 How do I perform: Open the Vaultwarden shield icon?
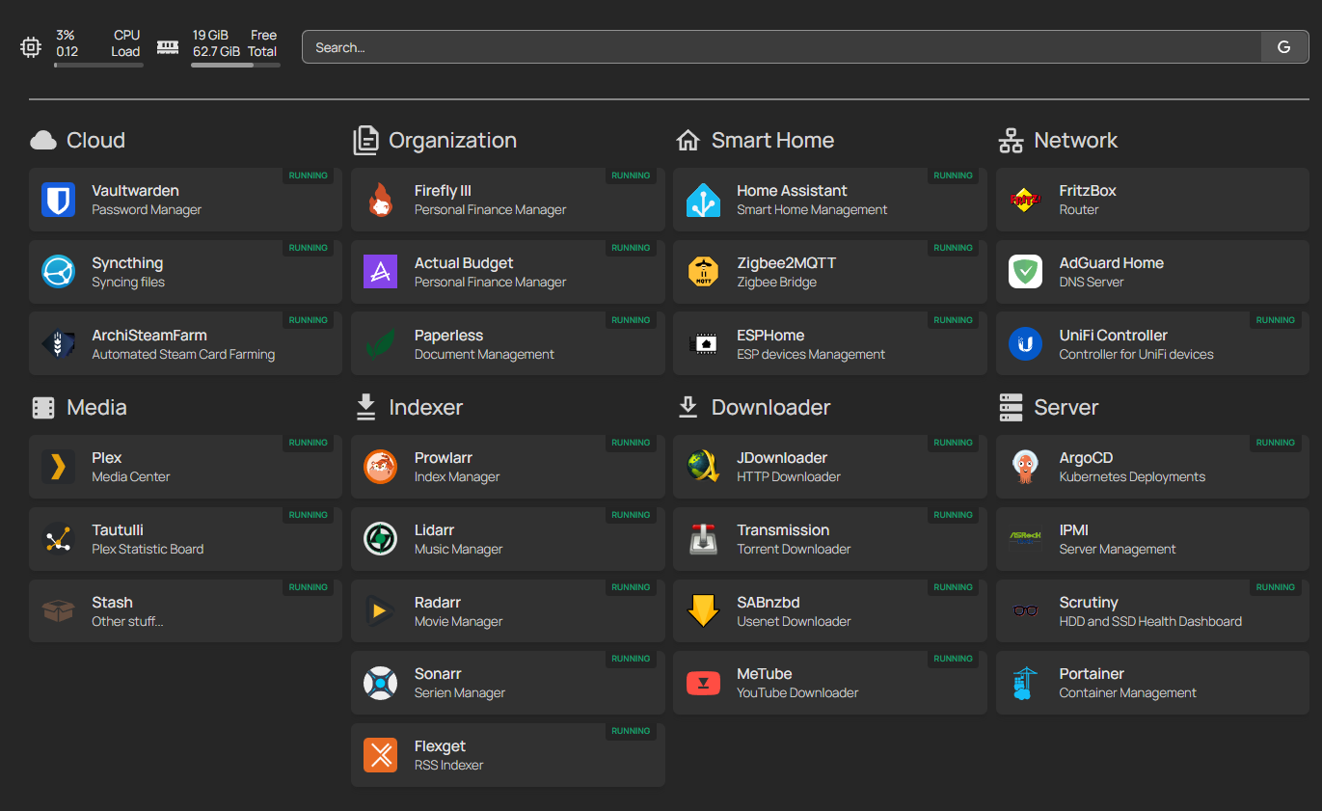click(x=59, y=200)
